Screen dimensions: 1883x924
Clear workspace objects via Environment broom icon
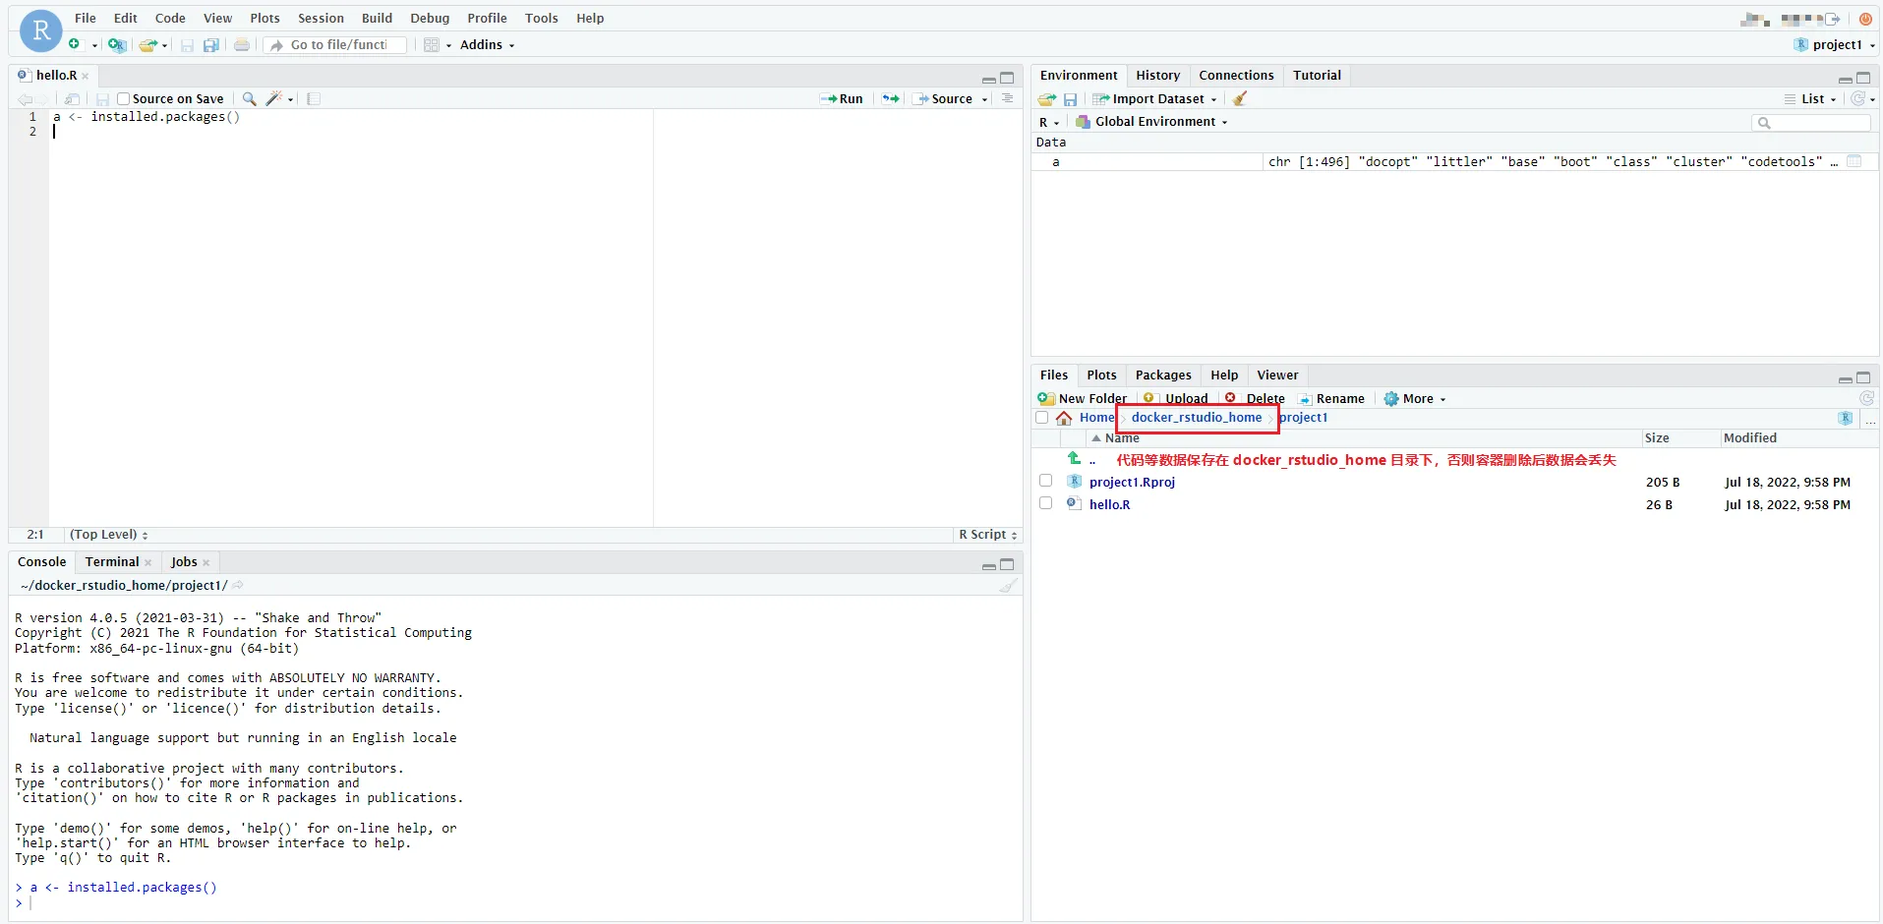(x=1240, y=98)
